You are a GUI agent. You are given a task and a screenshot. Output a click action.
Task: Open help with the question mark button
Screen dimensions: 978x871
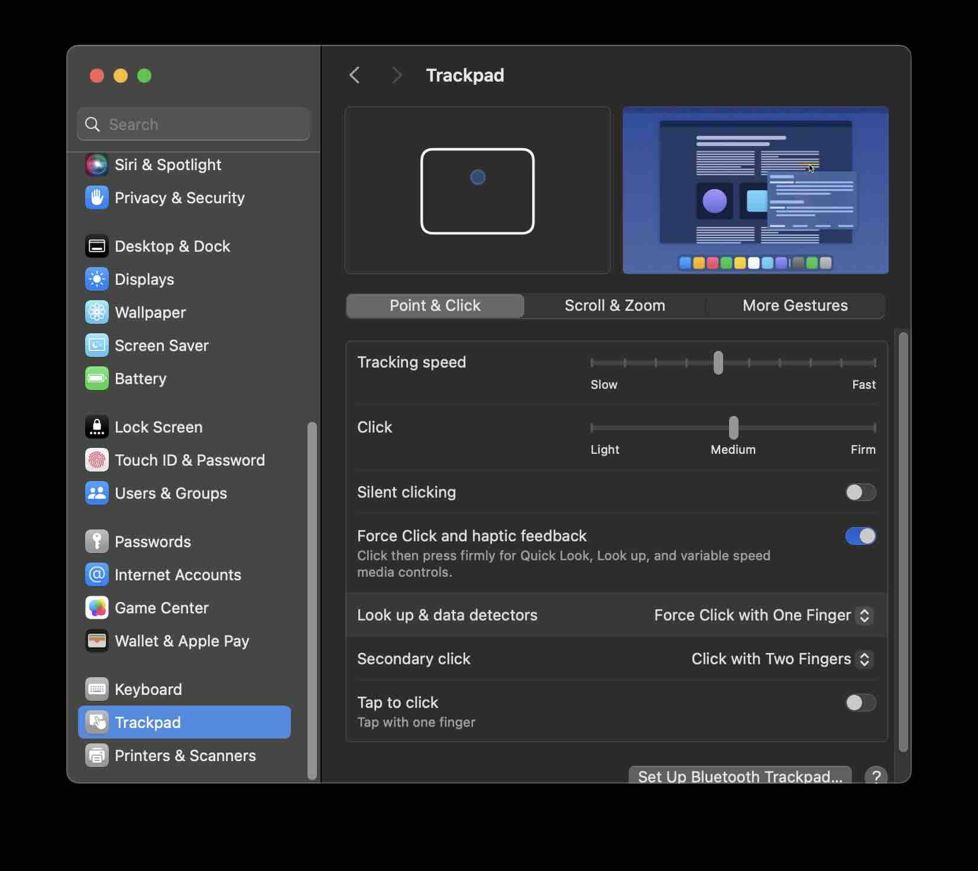(x=876, y=775)
